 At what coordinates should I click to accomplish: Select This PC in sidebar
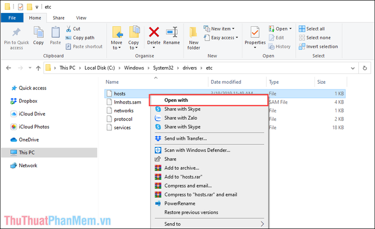49,153
